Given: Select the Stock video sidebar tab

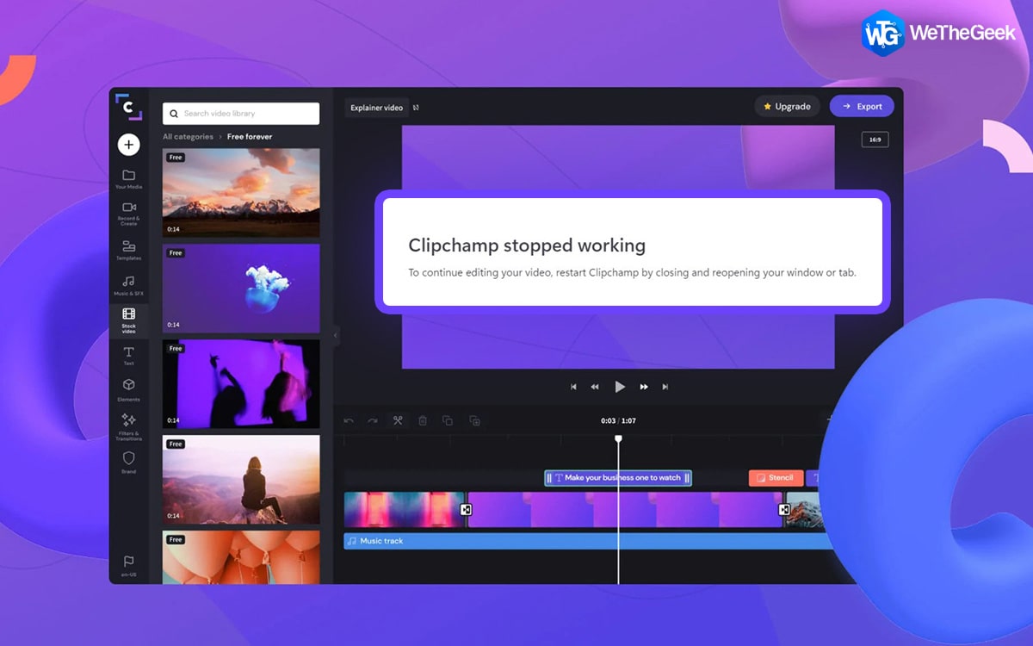Looking at the screenshot, I should [128, 320].
